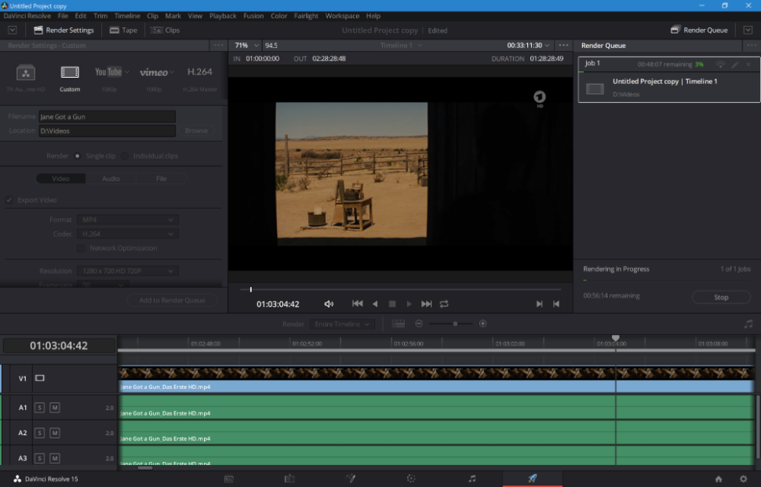Open the Render Queue panel
Viewport: 761px width, 487px height.
(699, 30)
